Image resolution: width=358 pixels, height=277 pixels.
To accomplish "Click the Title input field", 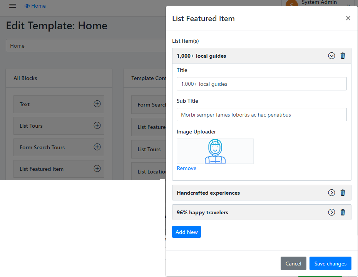I will coord(261,84).
